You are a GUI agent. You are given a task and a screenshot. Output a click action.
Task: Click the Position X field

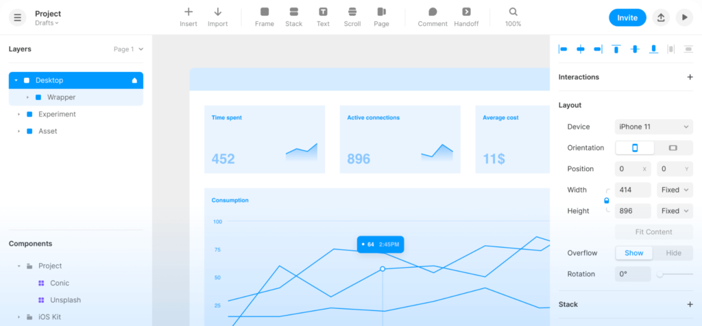click(633, 168)
